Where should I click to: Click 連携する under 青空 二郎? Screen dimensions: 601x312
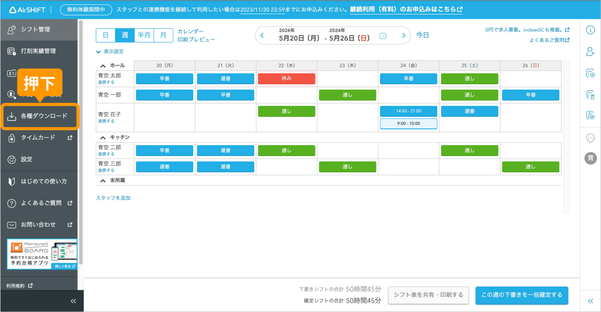click(106, 154)
